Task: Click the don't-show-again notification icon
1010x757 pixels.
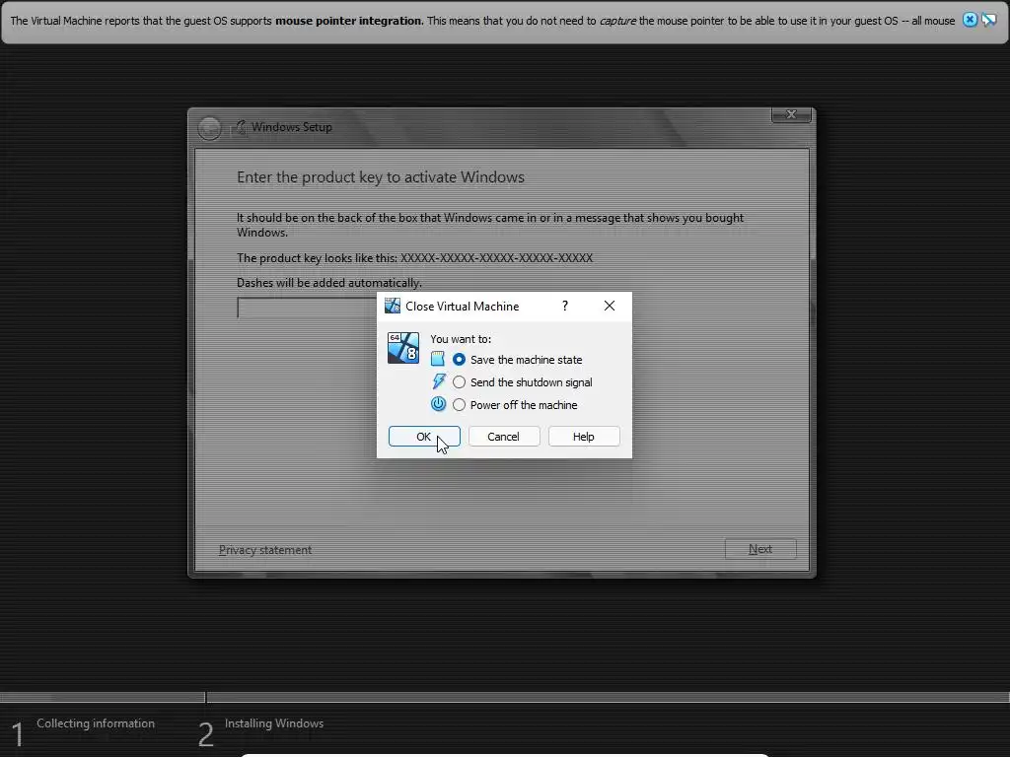Action: tap(988, 20)
